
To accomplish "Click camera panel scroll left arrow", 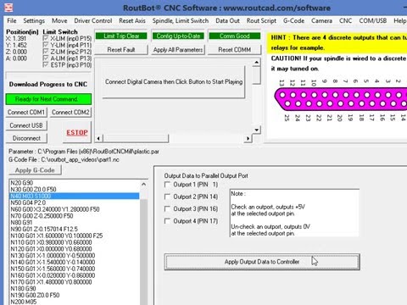I will 98,138.
